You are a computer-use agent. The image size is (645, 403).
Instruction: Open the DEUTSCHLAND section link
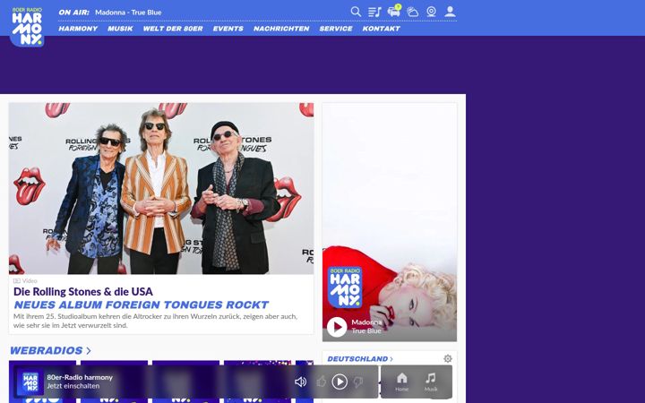pos(360,359)
